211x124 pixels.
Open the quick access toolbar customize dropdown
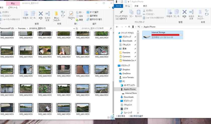pos(128,2)
